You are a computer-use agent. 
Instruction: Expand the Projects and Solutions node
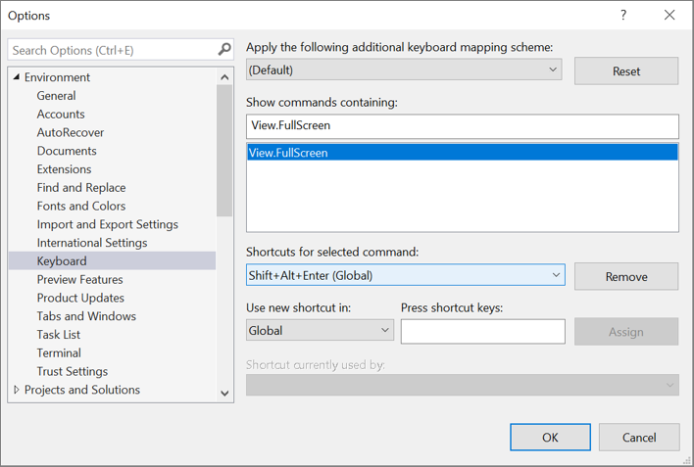pos(17,390)
